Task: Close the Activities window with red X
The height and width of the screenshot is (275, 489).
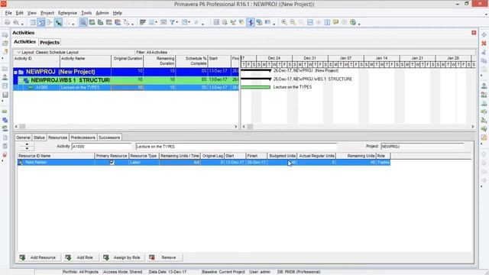Action: pyautogui.click(x=474, y=33)
